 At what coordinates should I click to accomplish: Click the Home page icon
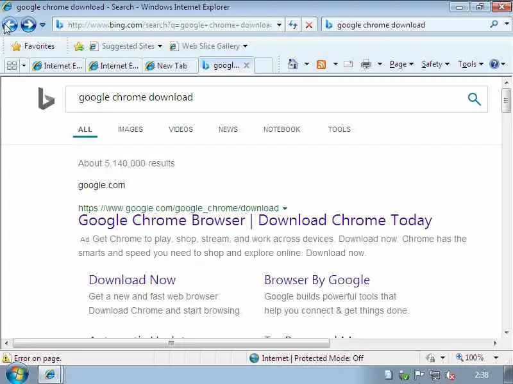coord(293,64)
